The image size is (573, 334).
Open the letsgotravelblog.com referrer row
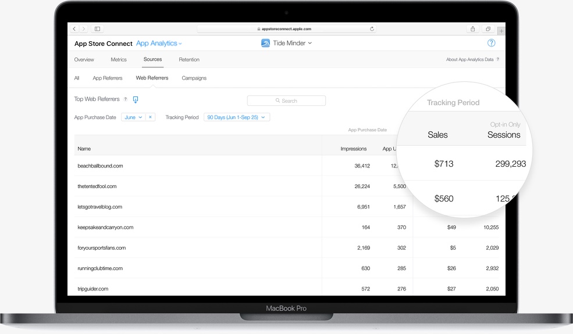(x=99, y=207)
